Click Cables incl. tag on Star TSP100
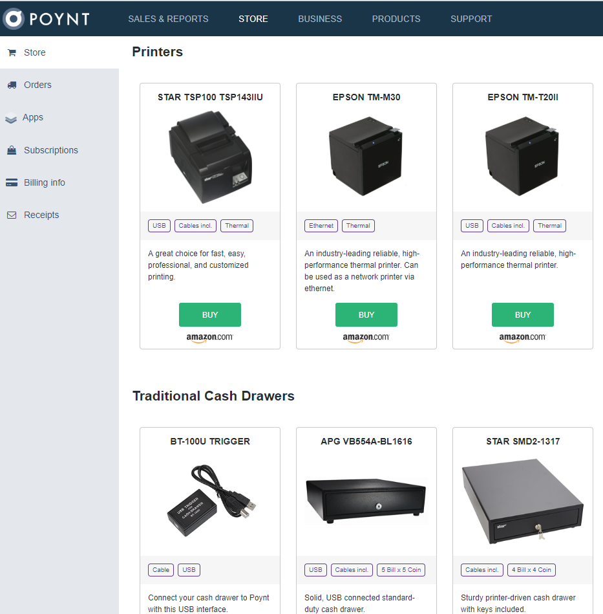 click(x=195, y=226)
